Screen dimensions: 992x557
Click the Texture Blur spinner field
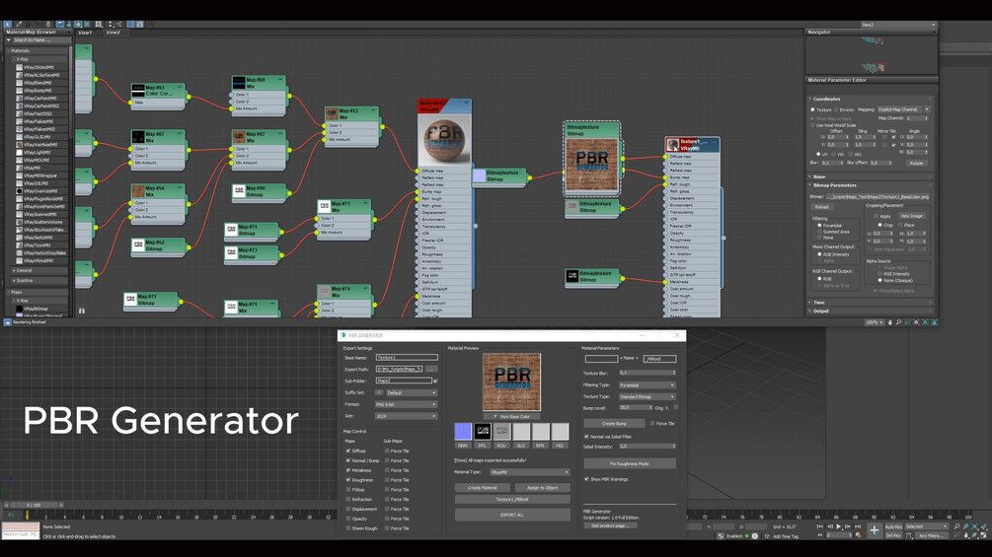tap(648, 373)
